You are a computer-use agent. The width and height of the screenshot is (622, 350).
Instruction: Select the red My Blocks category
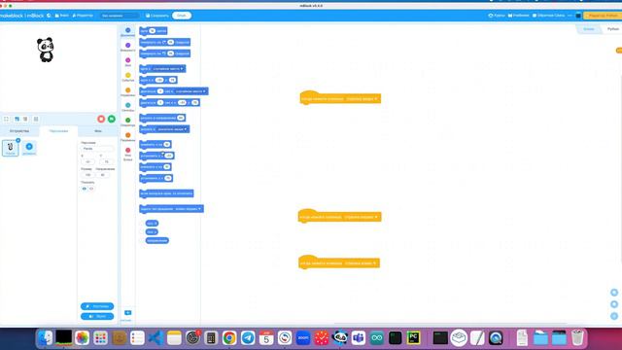127,154
